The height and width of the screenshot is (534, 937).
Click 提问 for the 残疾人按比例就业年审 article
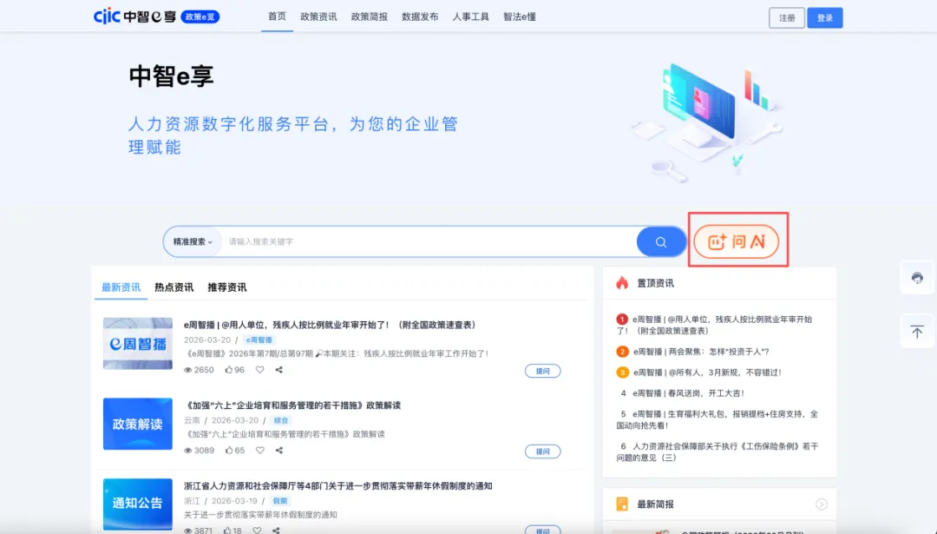click(x=542, y=371)
